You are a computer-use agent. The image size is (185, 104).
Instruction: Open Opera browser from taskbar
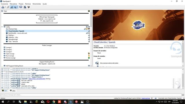48,102
